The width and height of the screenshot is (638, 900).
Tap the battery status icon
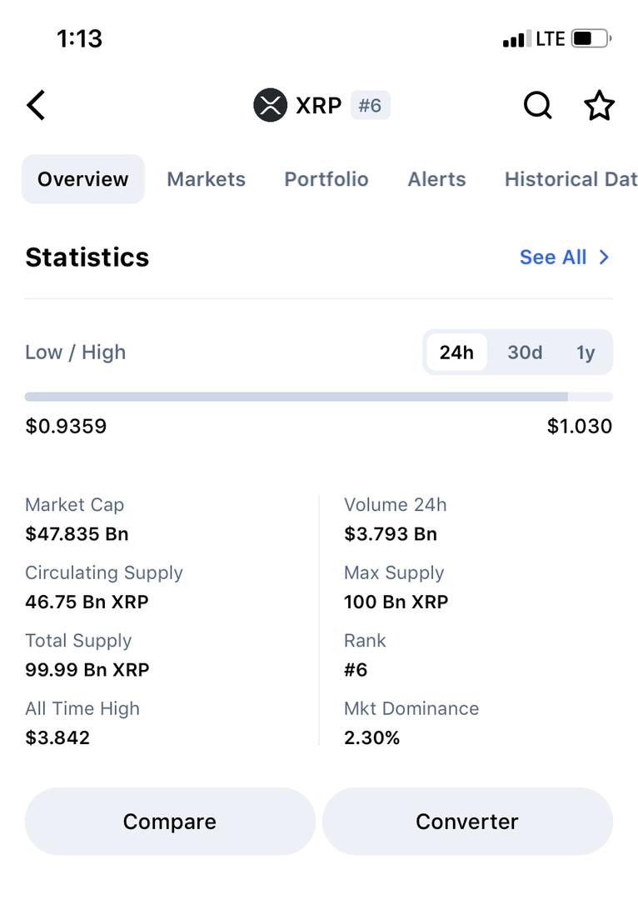(591, 38)
